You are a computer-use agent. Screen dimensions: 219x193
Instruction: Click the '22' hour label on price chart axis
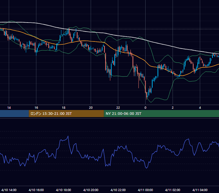pyautogui.click(x=118, y=108)
